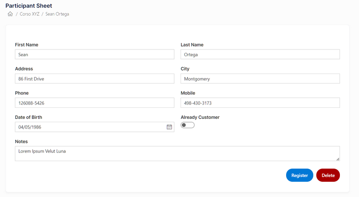
Task: Toggle the Already Customer switch
Action: [187, 125]
